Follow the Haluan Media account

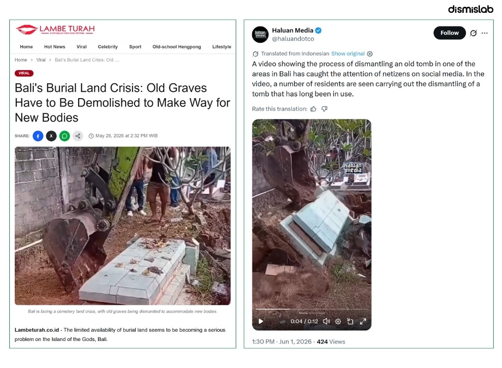coord(449,33)
